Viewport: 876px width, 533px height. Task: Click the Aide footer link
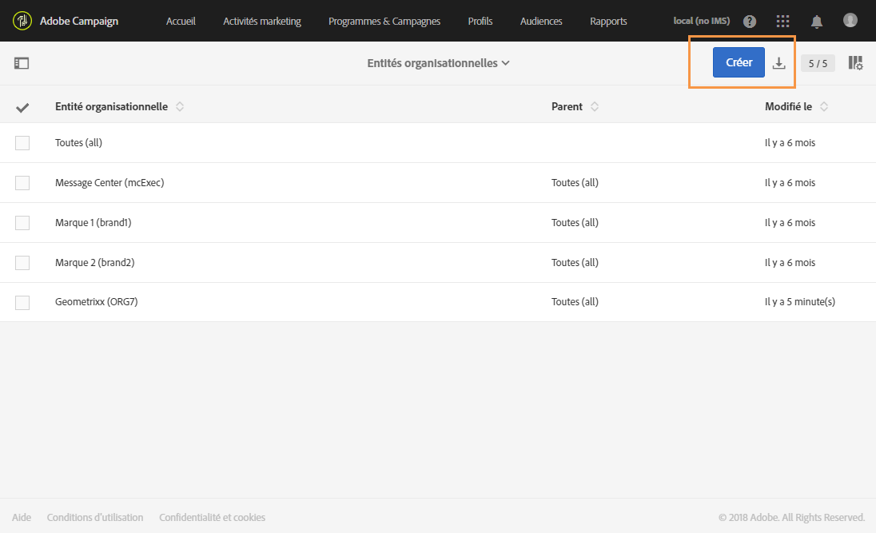[x=22, y=517]
